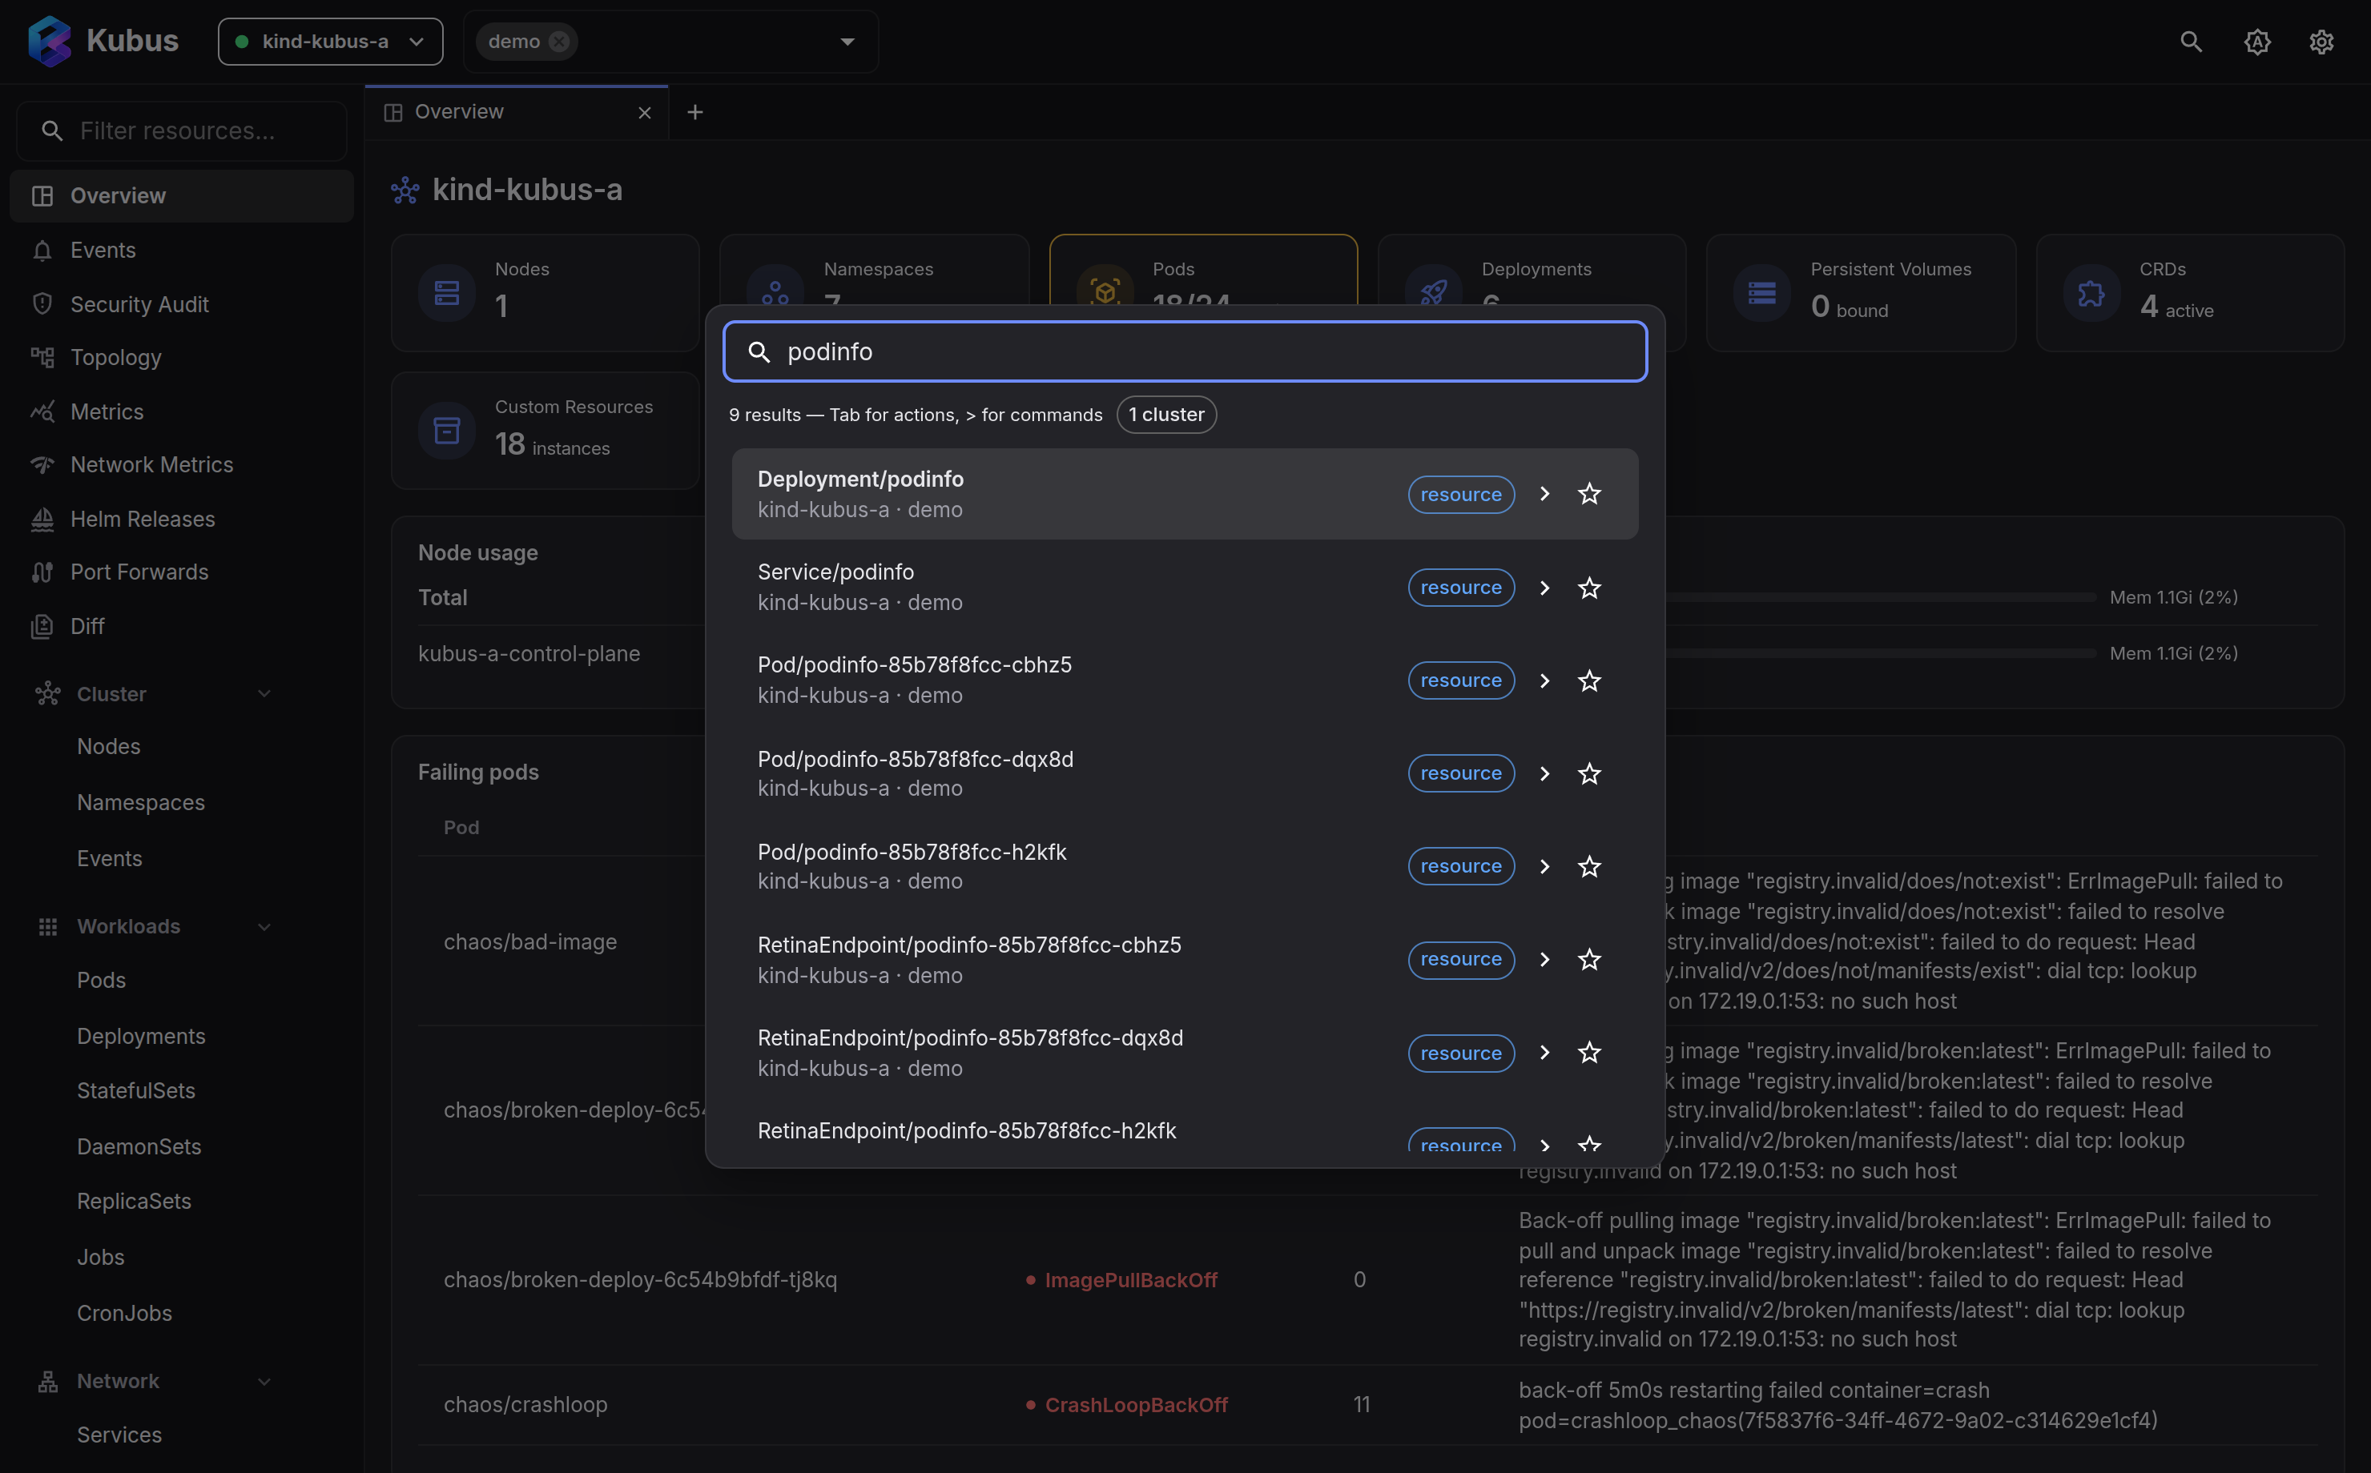Open Events under Cluster
Image resolution: width=2371 pixels, height=1473 pixels.
[109, 858]
